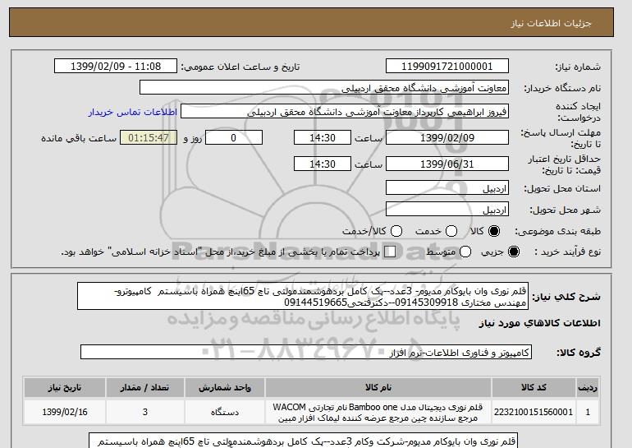This screenshot has width=632, height=448.
Task: Click the need date cell 1399/02/16
Action: click(65, 412)
